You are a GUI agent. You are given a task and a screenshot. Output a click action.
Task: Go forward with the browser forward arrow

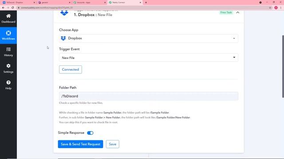click(x=8, y=8)
